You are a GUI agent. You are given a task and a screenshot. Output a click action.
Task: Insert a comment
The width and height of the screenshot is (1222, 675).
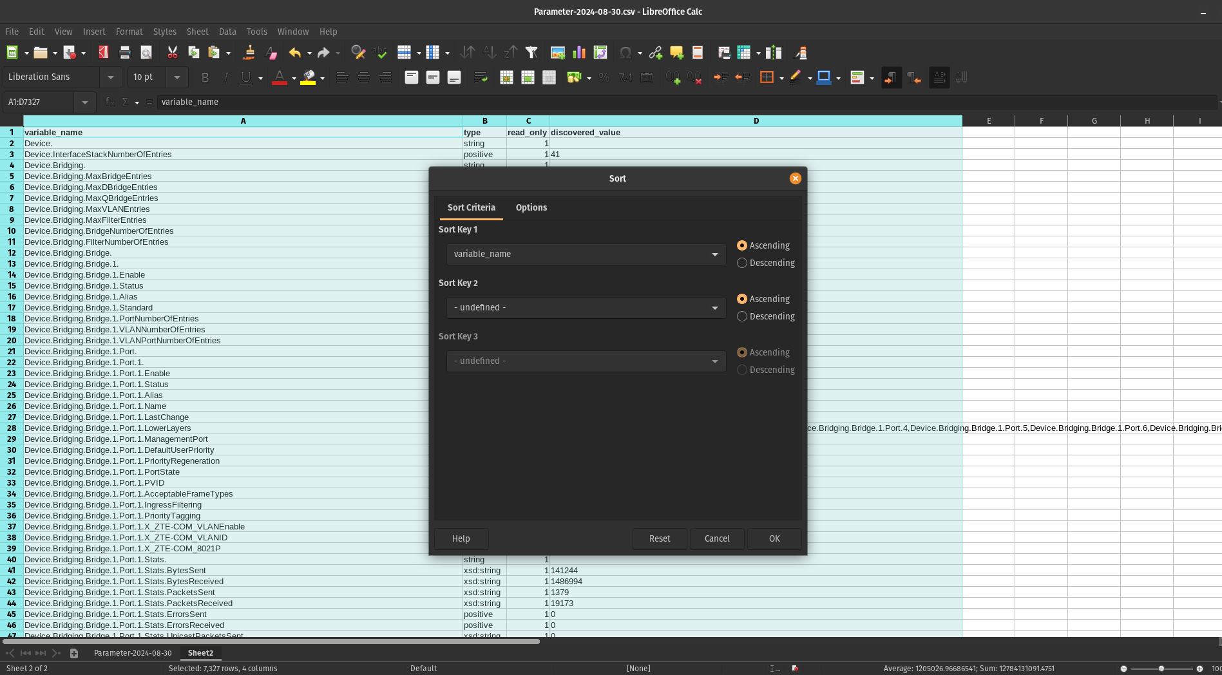[x=675, y=52]
